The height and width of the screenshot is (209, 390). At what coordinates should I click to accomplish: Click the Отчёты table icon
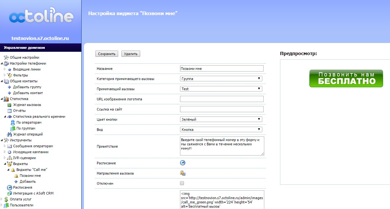pos(10,111)
